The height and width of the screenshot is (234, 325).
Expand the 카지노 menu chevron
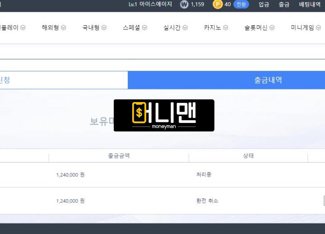click(226, 28)
